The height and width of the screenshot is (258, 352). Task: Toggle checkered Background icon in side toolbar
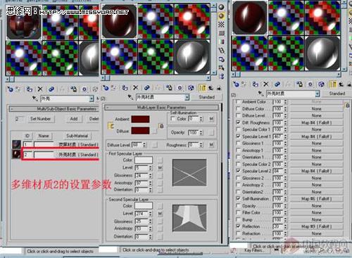coord(221,25)
